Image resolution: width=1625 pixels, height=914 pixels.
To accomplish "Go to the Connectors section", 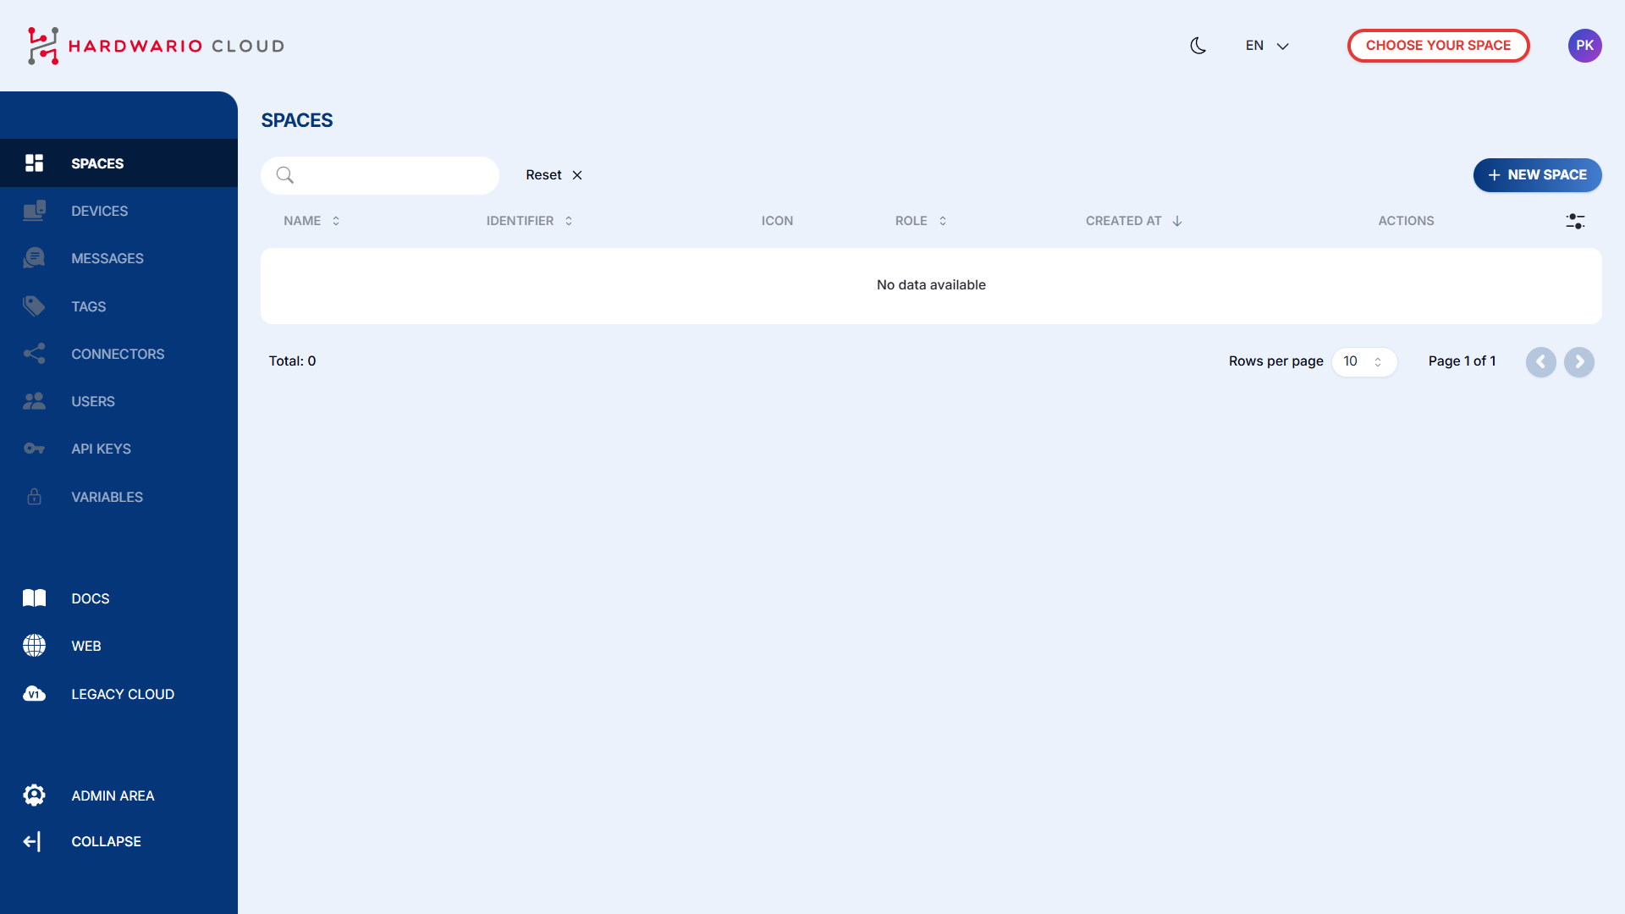I will [118, 354].
